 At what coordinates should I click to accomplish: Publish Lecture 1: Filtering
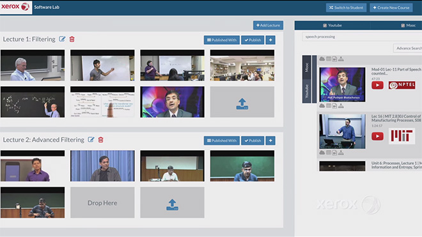pos(253,40)
